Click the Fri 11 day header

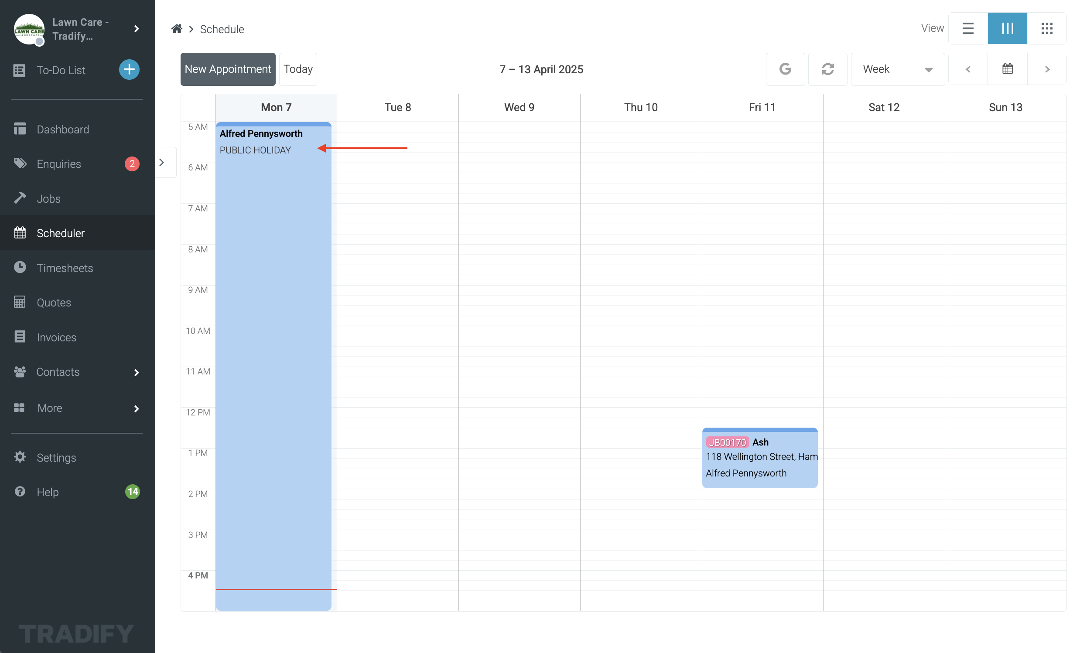762,108
